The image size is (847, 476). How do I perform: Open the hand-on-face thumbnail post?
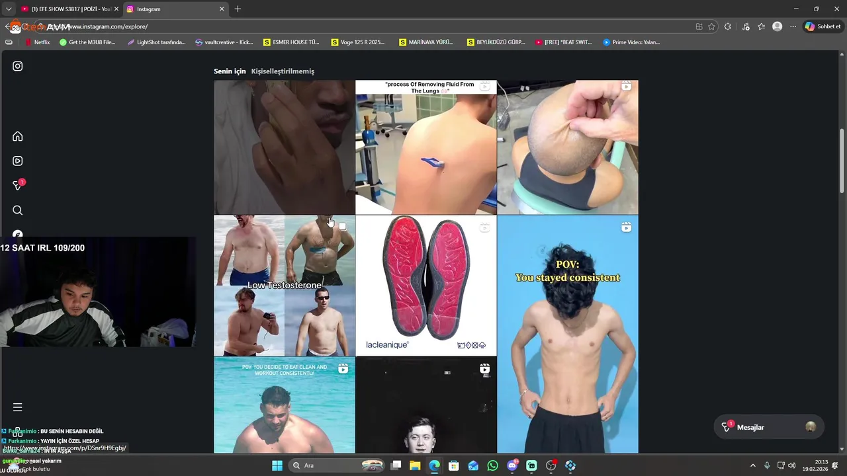click(284, 147)
